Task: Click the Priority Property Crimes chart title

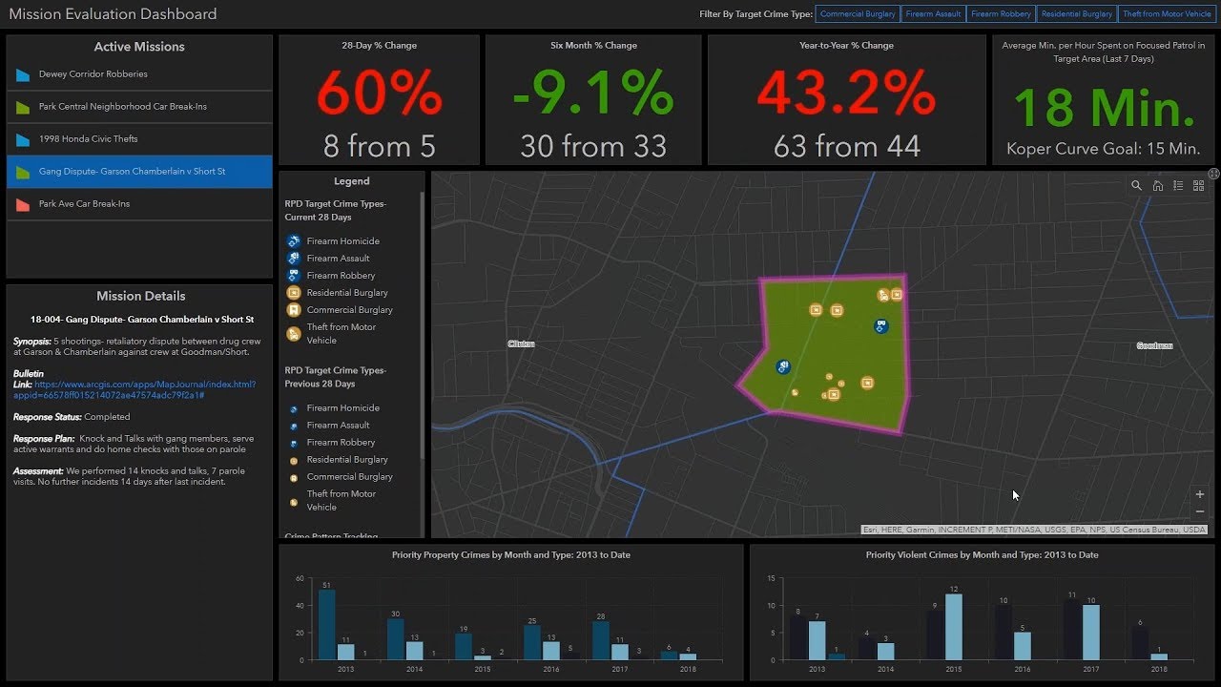Action: [511, 554]
